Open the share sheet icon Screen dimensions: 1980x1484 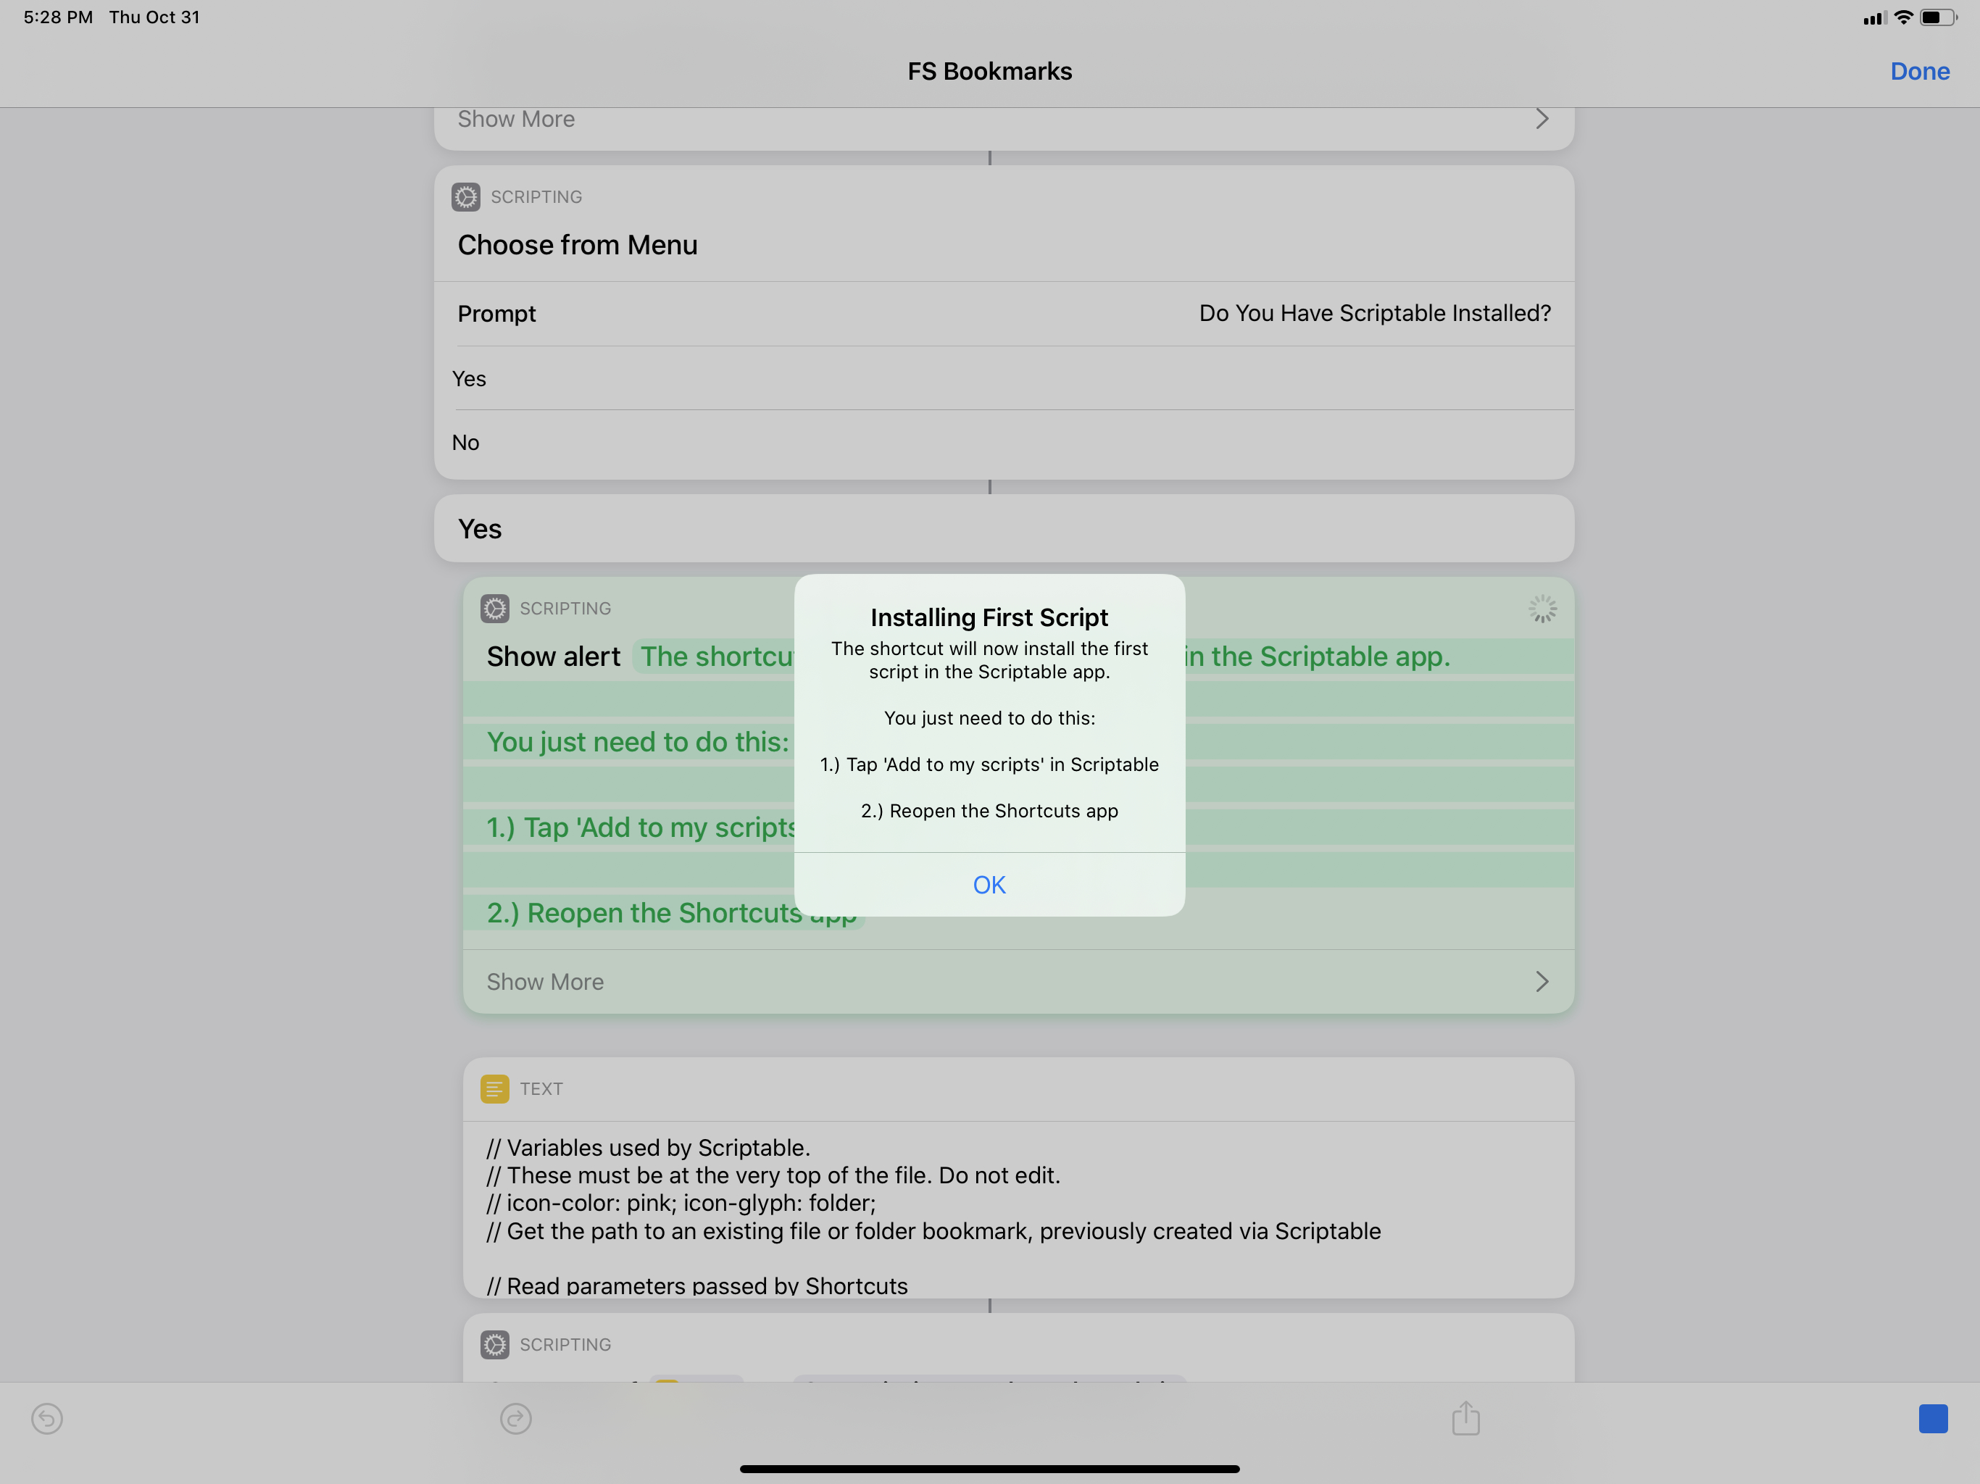pyautogui.click(x=1465, y=1418)
